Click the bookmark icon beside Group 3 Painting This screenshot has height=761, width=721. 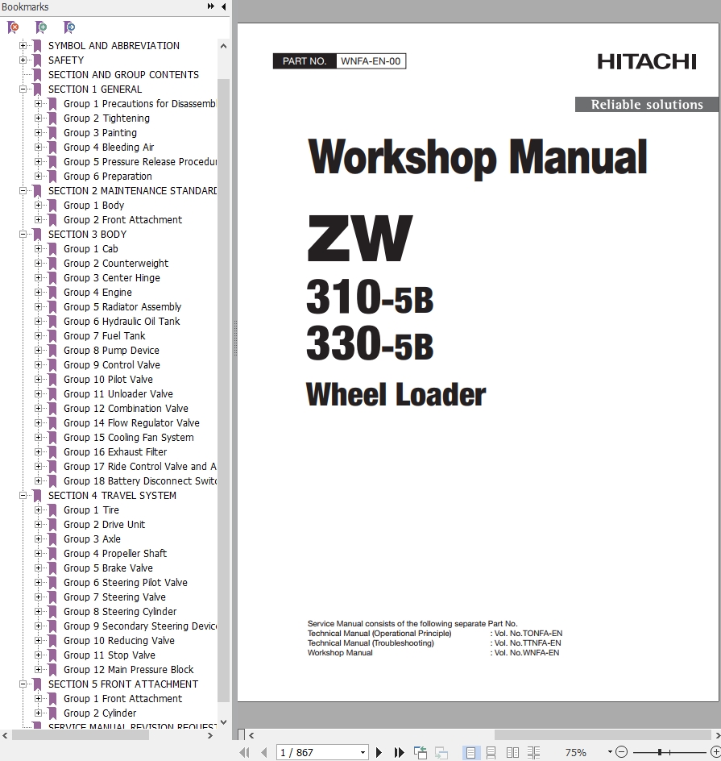(x=53, y=133)
